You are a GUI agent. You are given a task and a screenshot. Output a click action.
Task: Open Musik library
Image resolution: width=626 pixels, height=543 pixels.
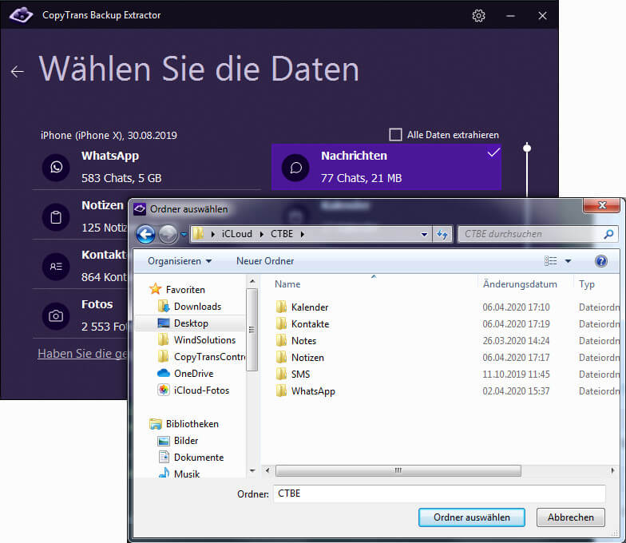pos(179,474)
